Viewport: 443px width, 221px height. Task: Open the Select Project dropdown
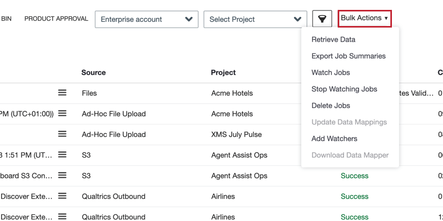255,19
